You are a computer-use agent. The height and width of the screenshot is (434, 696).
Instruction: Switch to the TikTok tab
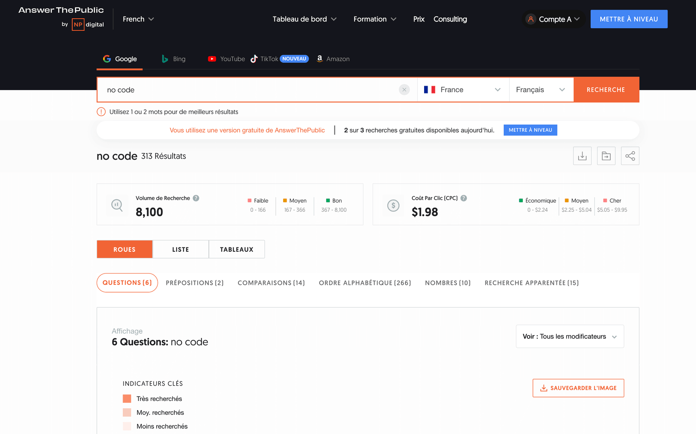tap(264, 59)
